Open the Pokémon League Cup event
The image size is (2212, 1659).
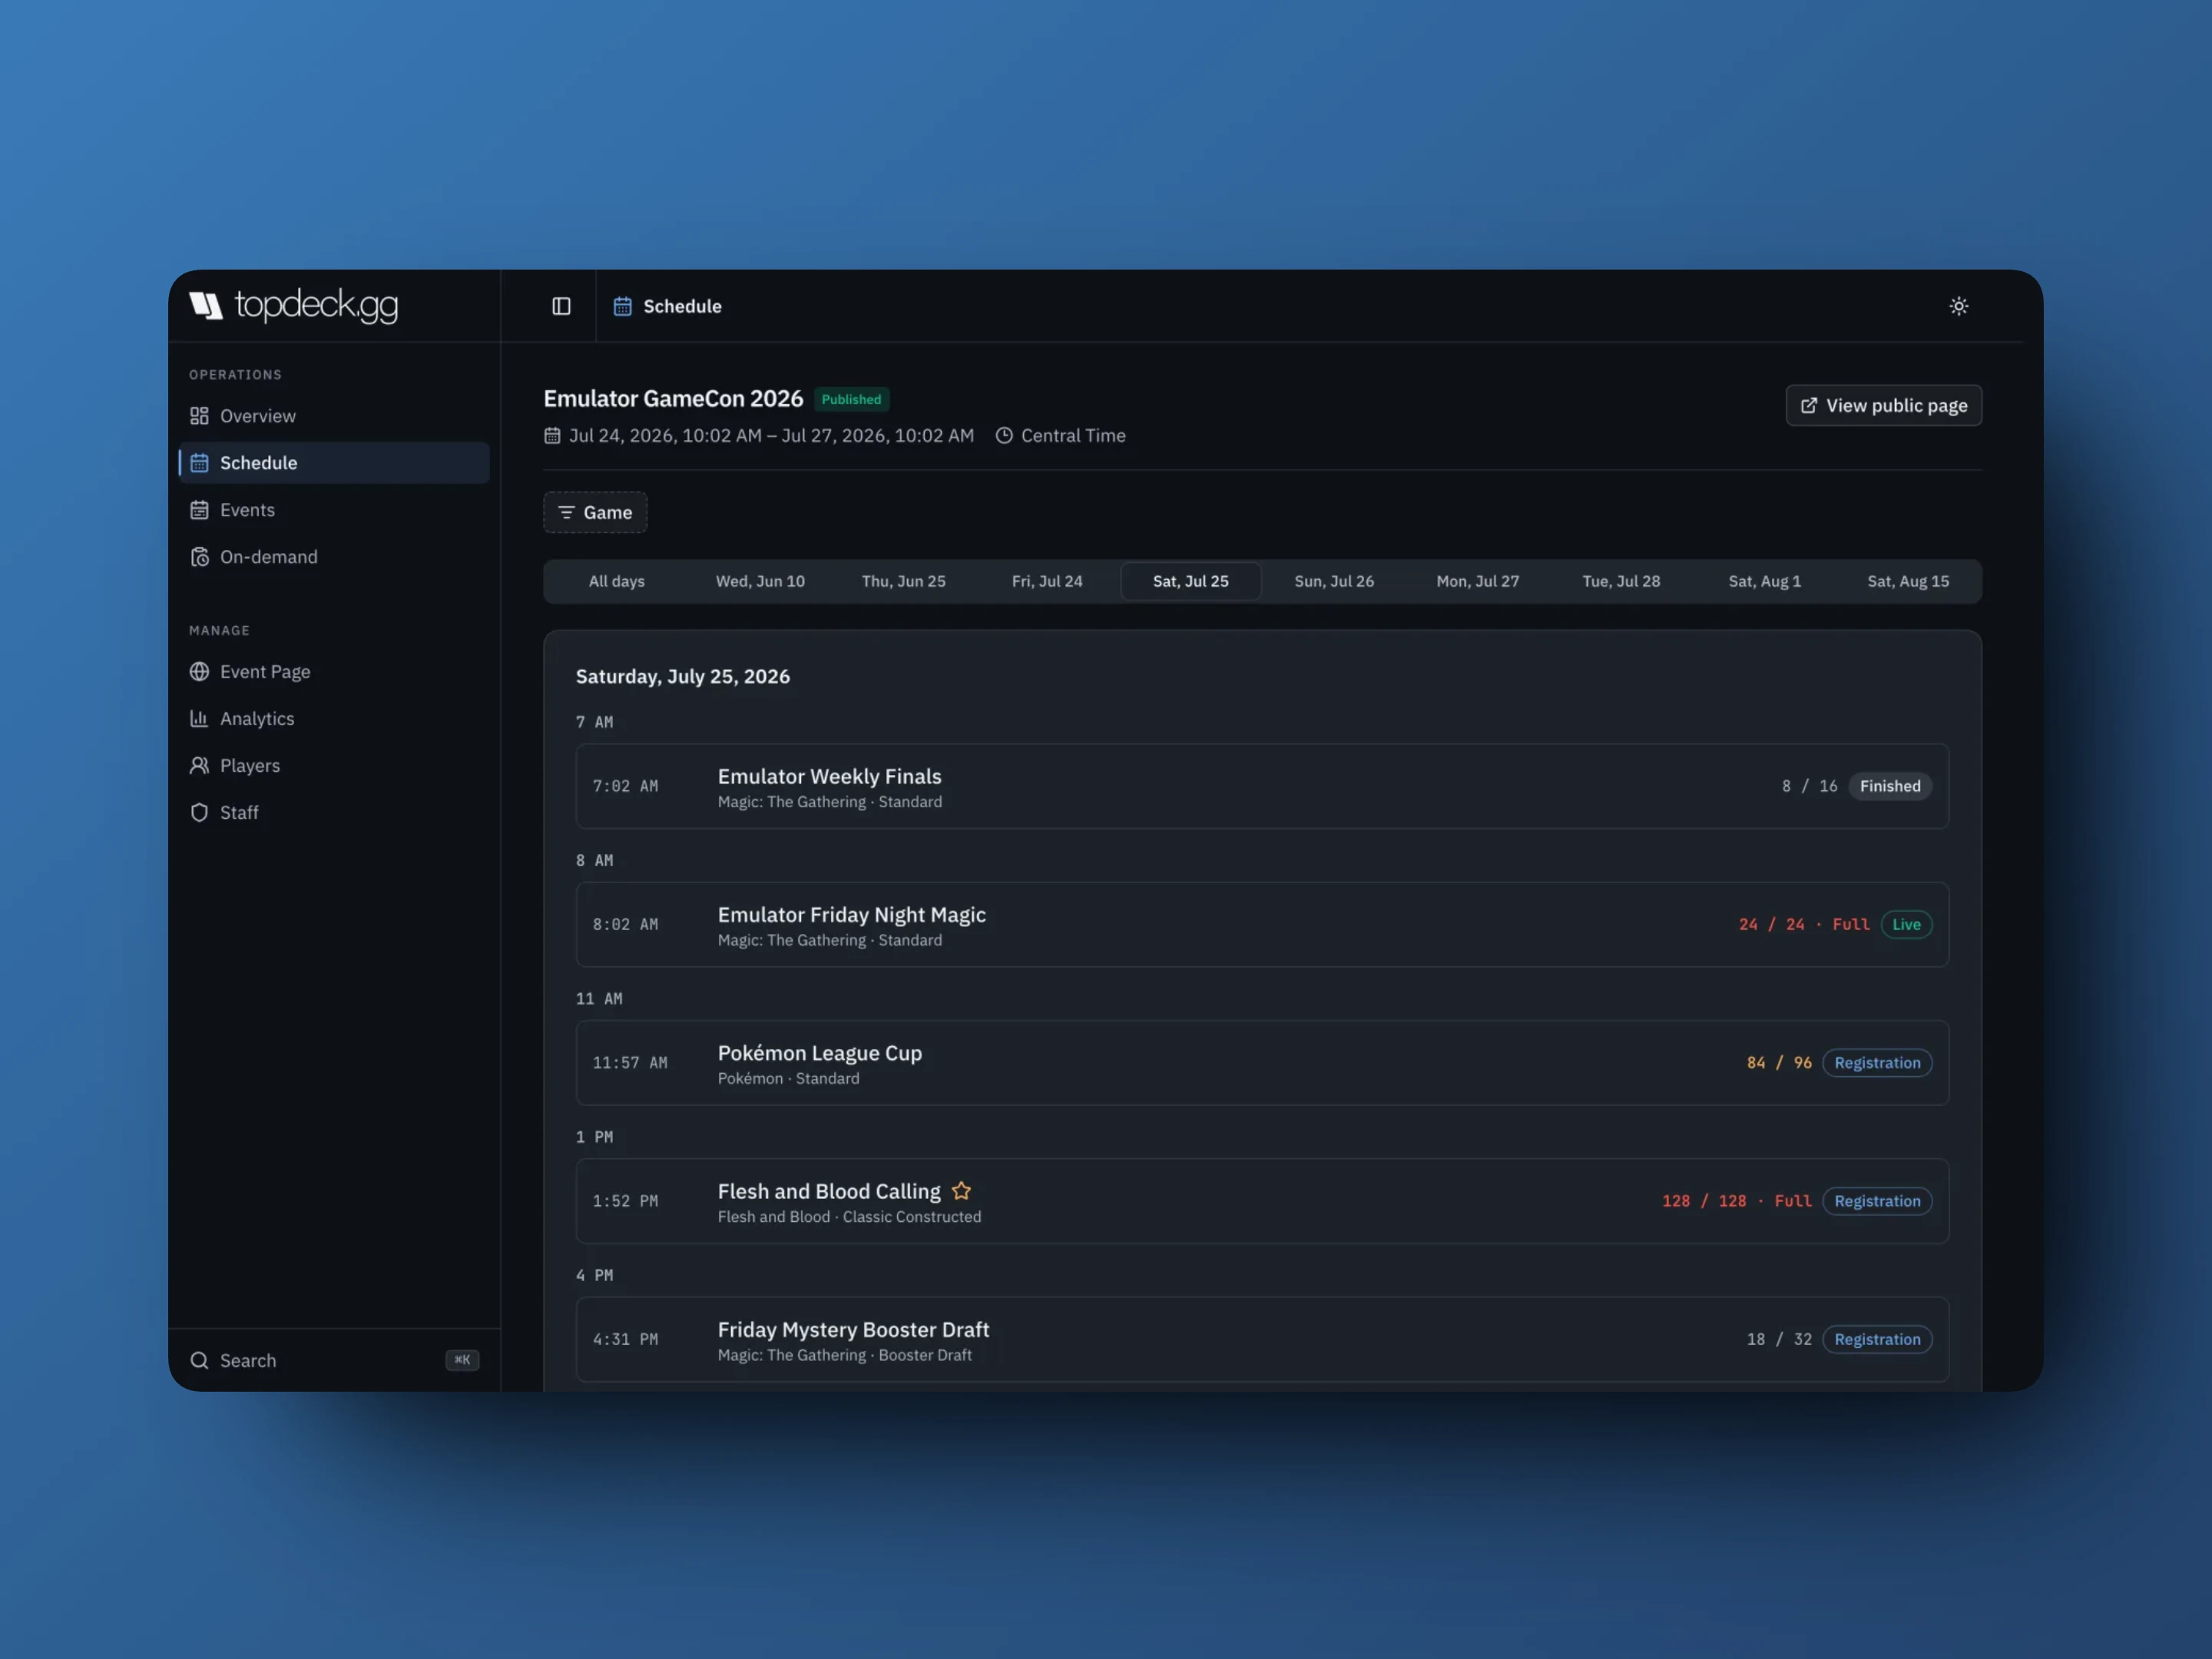tap(1262, 1063)
